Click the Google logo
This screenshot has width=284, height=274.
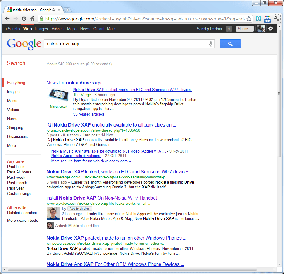pos(24,44)
